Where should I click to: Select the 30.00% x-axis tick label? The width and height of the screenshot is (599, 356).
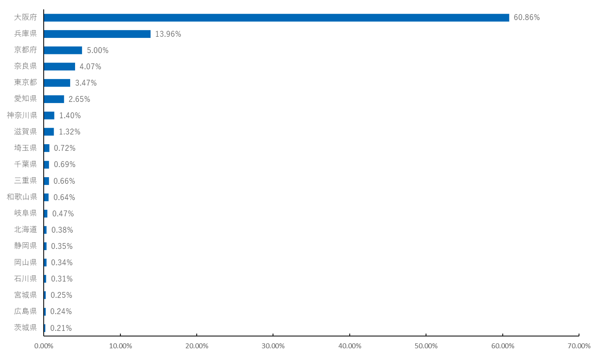[x=273, y=346]
